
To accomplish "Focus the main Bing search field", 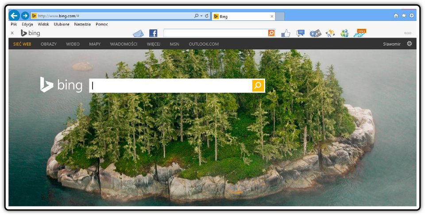I will [x=171, y=86].
